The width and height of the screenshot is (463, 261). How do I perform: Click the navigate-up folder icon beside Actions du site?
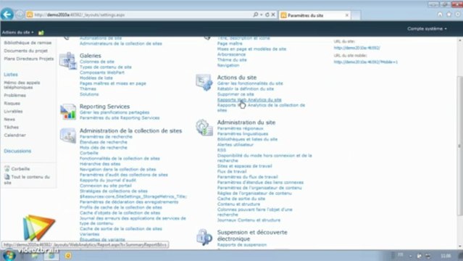point(41,33)
